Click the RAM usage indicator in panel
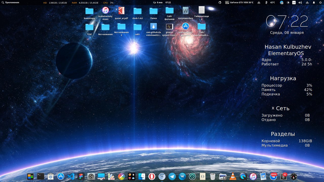Viewport: 324px width, 182px height. 85,2
